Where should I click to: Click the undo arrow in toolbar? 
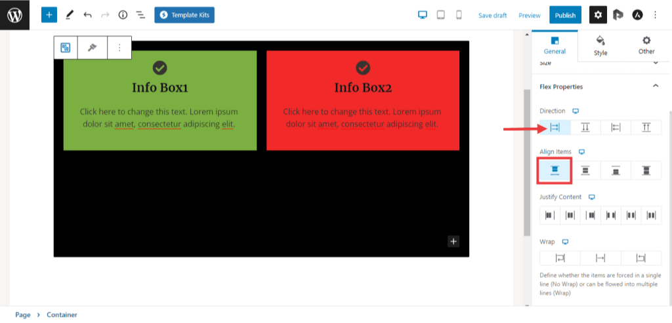click(87, 14)
